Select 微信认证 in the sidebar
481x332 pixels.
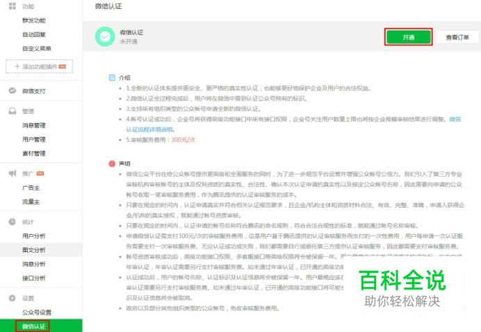[x=34, y=326]
